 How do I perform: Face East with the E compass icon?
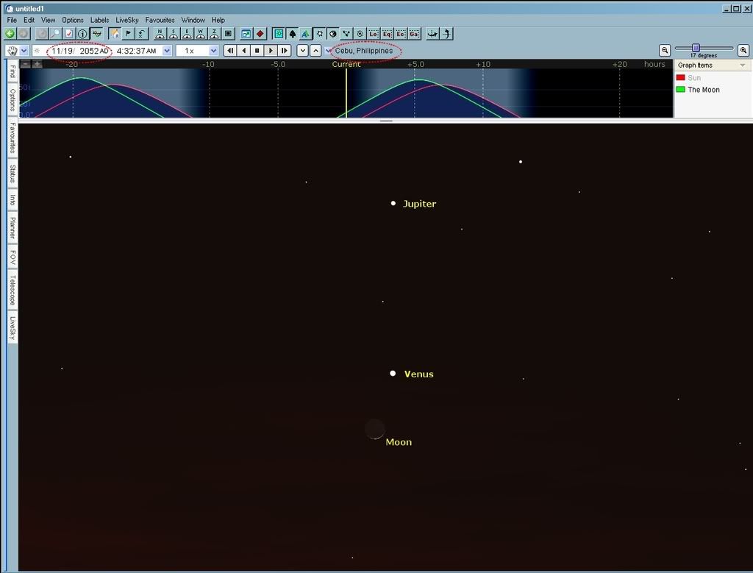click(188, 34)
